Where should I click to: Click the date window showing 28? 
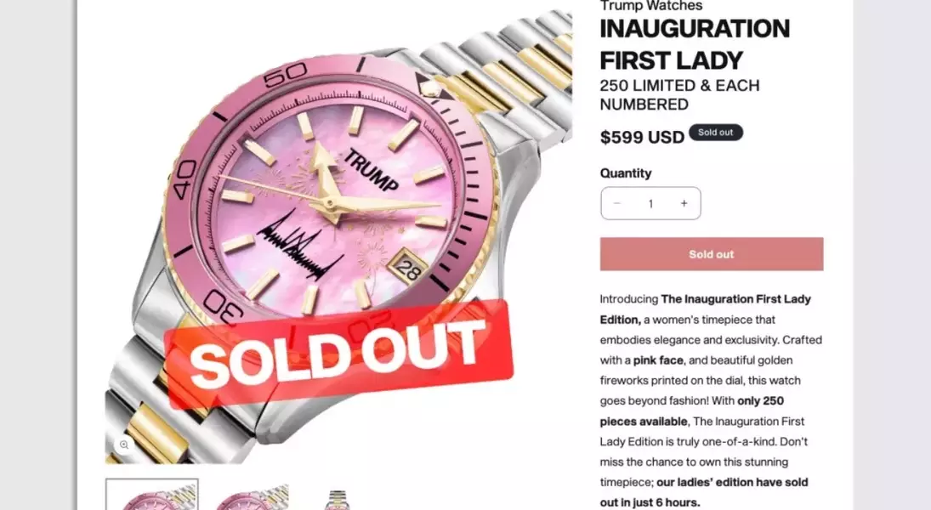click(408, 267)
